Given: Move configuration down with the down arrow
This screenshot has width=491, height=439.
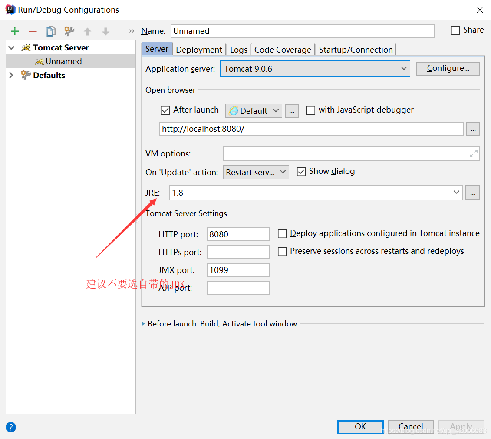Looking at the screenshot, I should (x=105, y=31).
